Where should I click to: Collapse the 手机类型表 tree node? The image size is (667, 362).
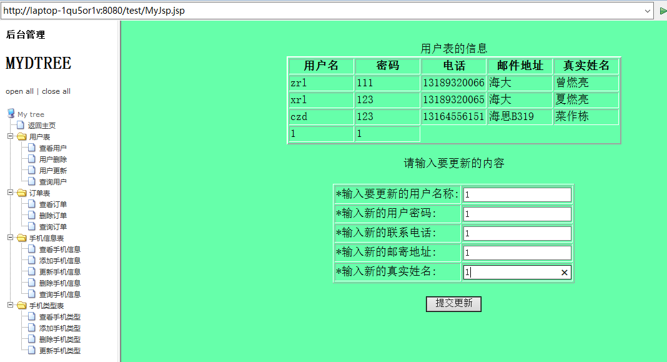pyautogui.click(x=10, y=305)
